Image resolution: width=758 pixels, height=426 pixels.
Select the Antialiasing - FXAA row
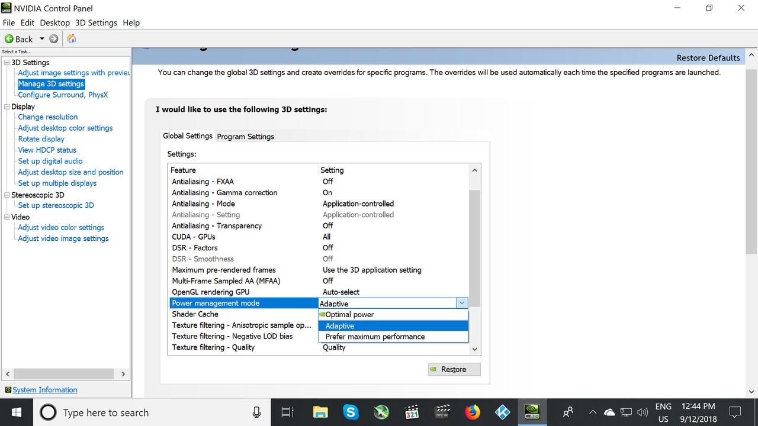(x=319, y=182)
